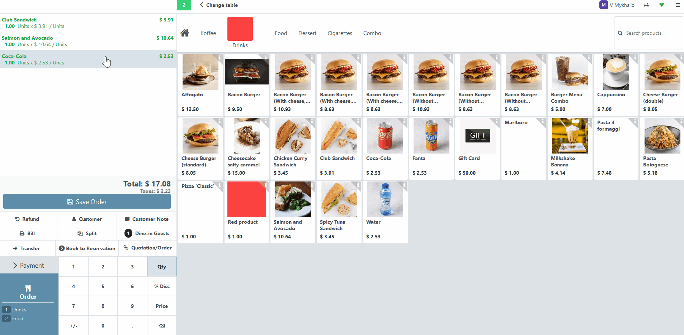Switch numpad to Price mode

coord(162,306)
